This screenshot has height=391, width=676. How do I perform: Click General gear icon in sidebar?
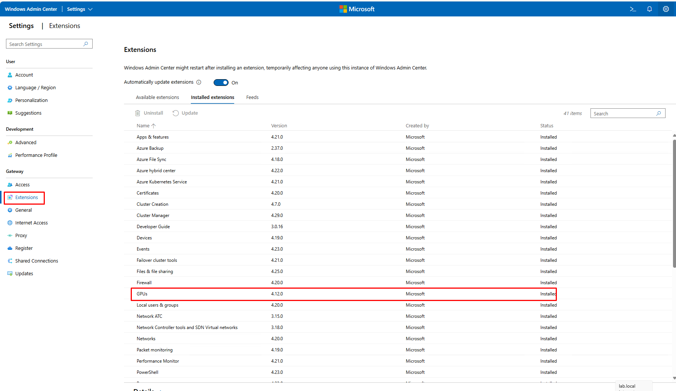point(10,210)
